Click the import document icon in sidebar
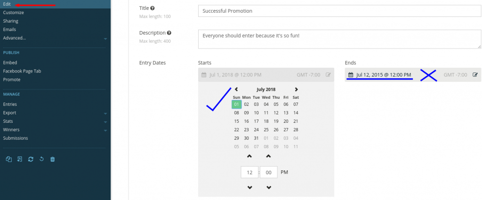This screenshot has width=482, height=200. pos(20,159)
